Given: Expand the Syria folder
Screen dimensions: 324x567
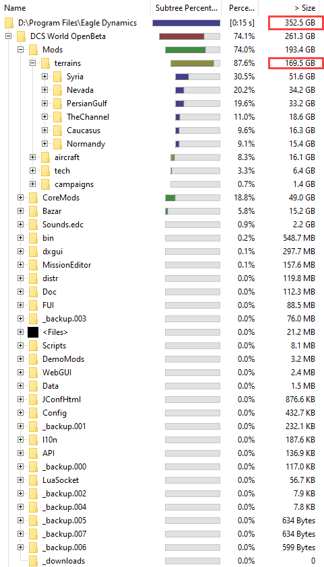Looking at the screenshot, I should point(45,77).
